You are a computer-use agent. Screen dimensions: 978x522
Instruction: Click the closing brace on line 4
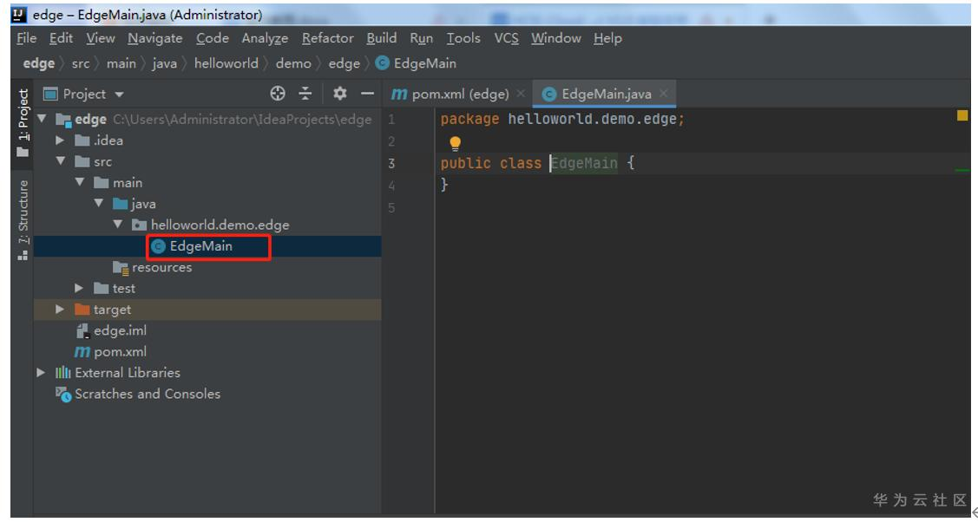[x=444, y=185]
